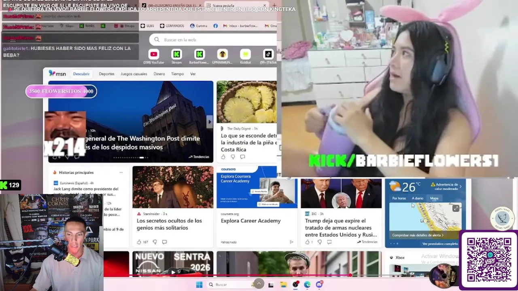Open the Gamma bookmark
This screenshot has width=518, height=291.
(x=198, y=26)
